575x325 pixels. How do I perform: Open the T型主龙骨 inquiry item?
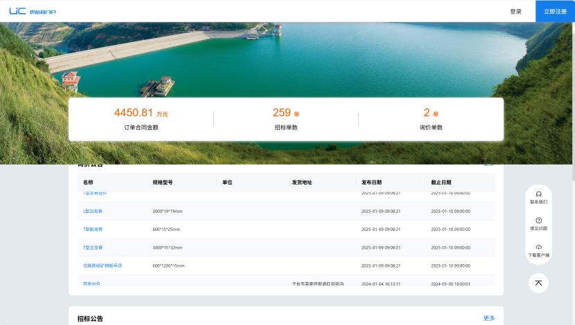tap(93, 248)
